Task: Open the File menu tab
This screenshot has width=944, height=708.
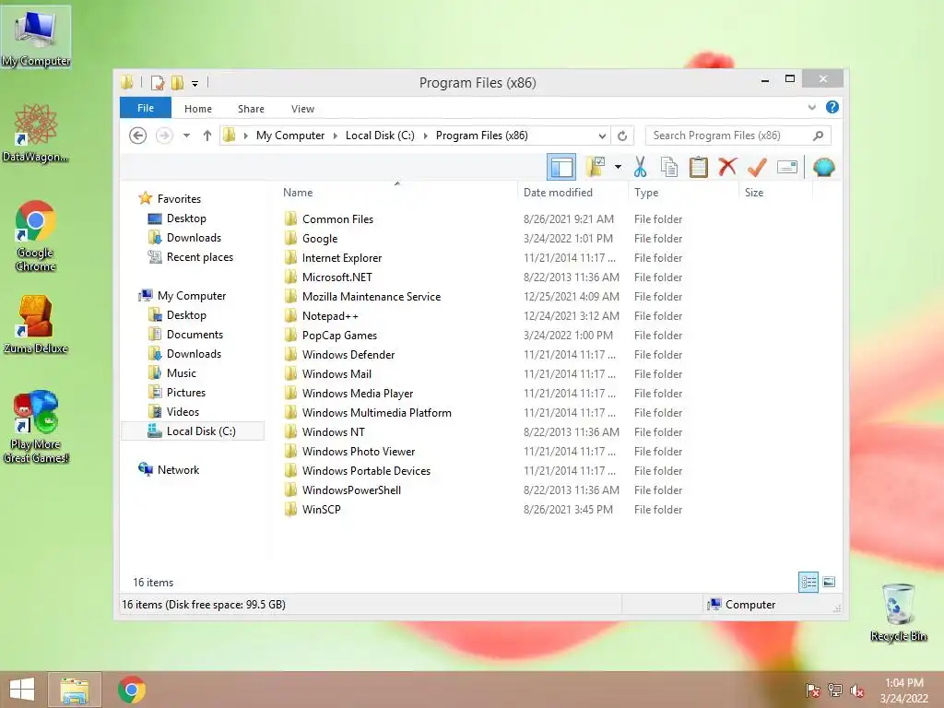Action: [x=146, y=108]
